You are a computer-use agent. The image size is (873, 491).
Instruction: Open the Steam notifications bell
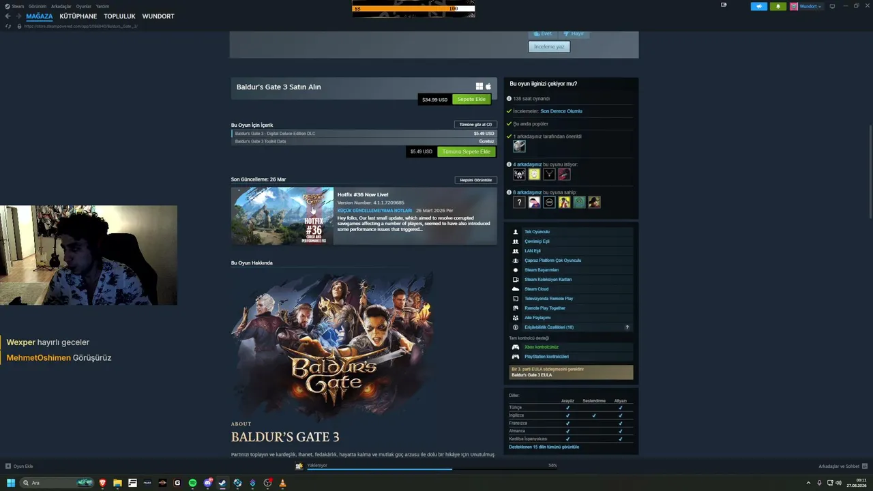click(778, 6)
